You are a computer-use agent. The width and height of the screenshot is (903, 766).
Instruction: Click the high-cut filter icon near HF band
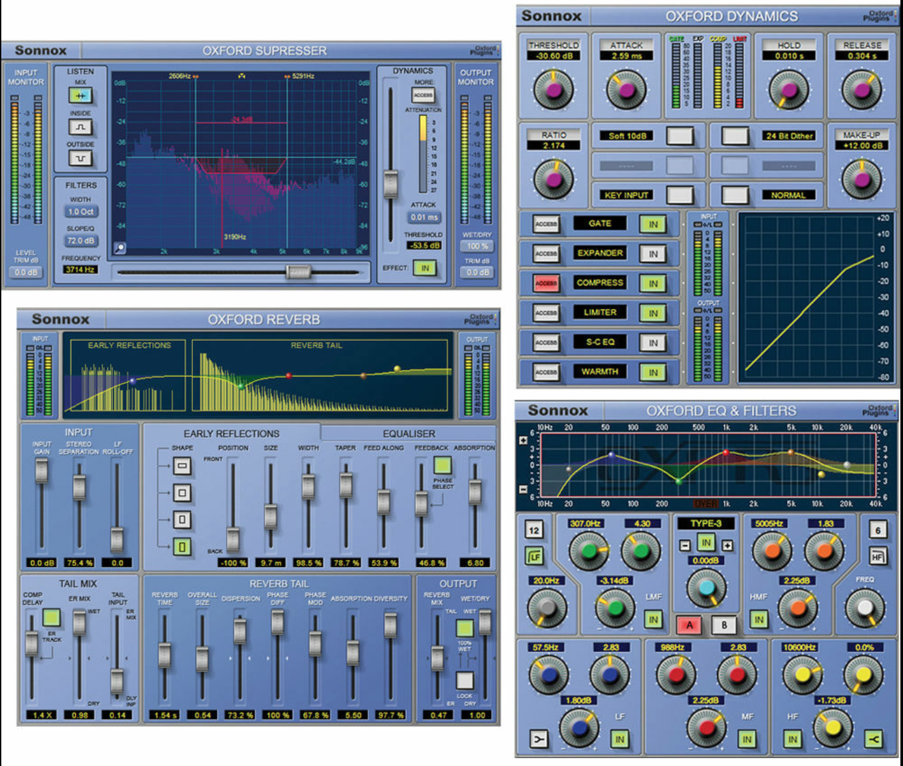[x=873, y=738]
